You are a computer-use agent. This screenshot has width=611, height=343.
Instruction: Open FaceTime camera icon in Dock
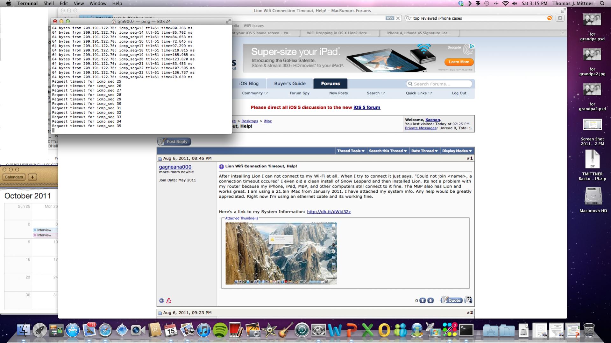point(138,330)
